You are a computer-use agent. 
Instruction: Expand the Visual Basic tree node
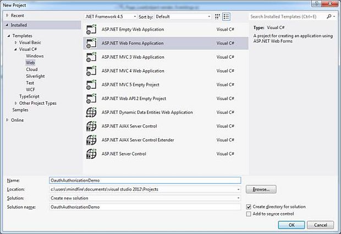[15, 42]
